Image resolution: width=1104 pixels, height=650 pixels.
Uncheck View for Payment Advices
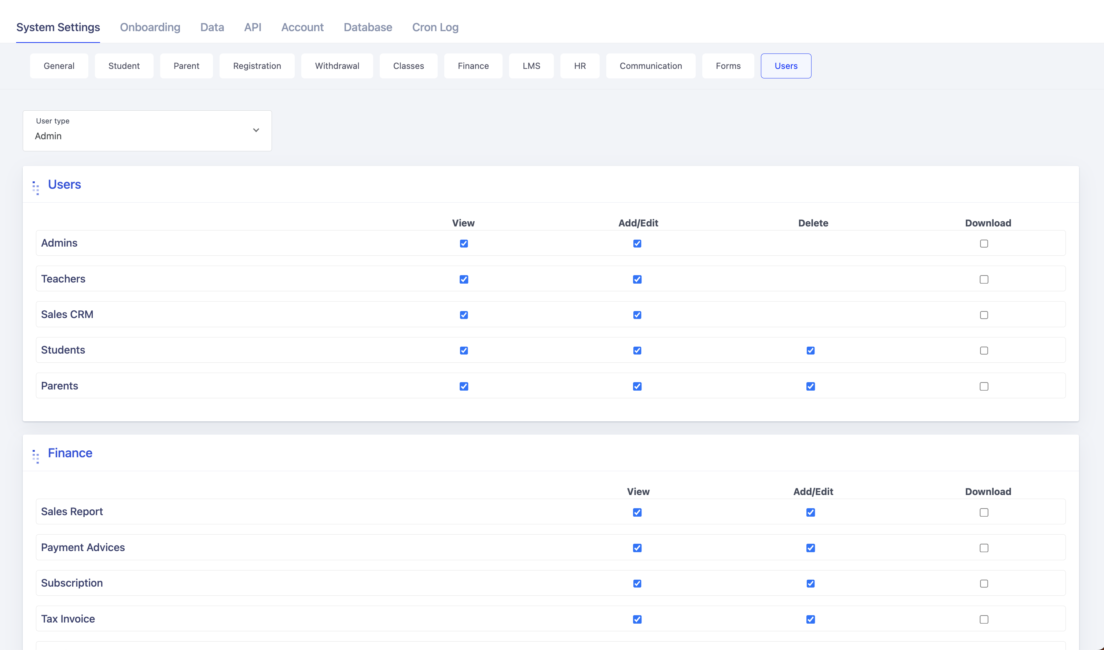tap(637, 548)
